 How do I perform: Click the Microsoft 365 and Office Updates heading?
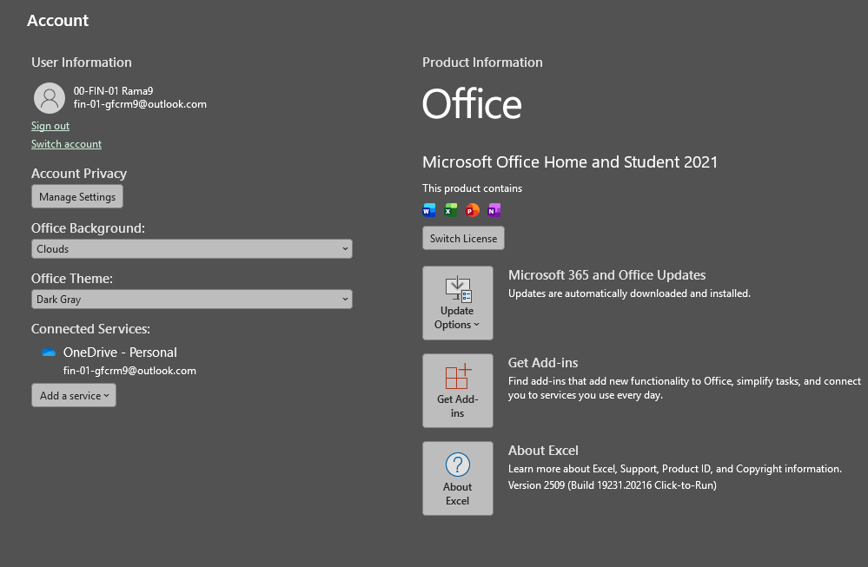(x=606, y=275)
